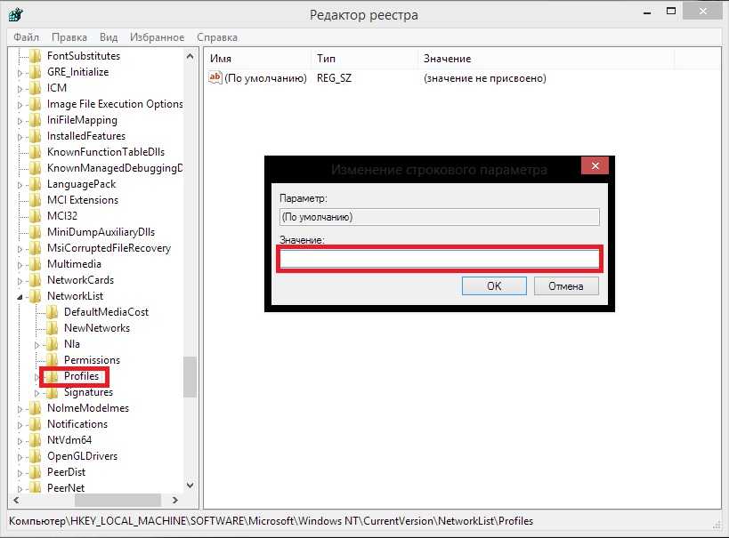Click the Отмена button
Image resolution: width=729 pixels, height=538 pixels.
pos(565,286)
